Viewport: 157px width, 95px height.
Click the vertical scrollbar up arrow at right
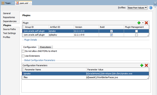[x=155, y=7]
